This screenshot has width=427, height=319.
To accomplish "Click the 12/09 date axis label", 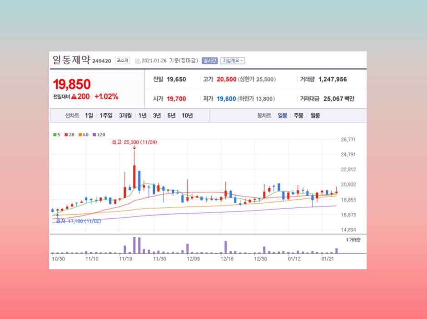I will tap(194, 259).
